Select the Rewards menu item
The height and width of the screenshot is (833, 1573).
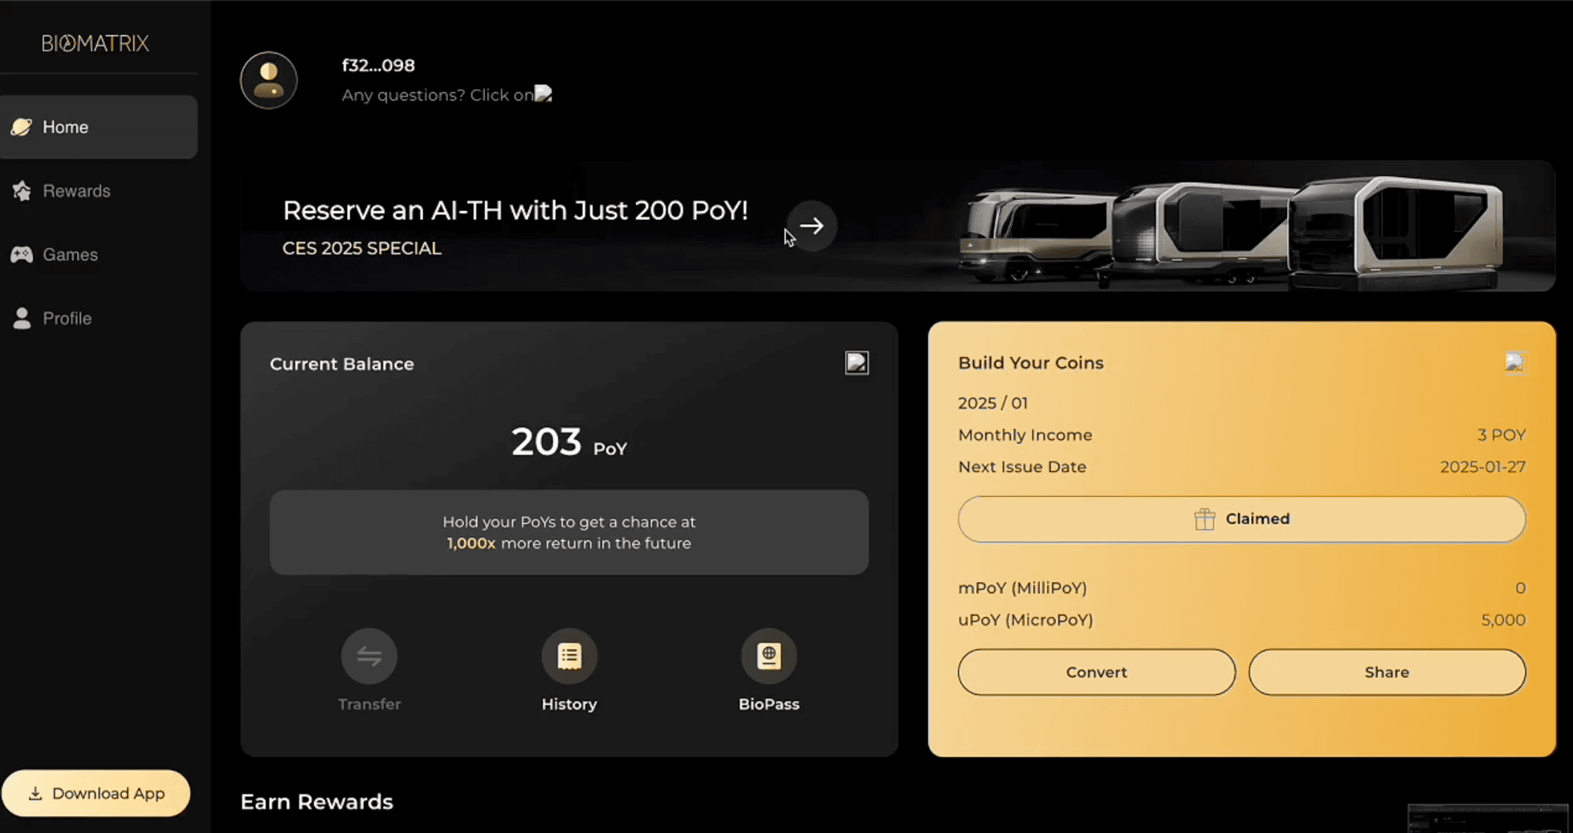(x=76, y=190)
